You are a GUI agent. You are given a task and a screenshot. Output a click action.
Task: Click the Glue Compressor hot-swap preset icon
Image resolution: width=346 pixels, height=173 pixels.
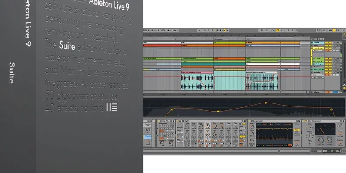[x=341, y=121]
